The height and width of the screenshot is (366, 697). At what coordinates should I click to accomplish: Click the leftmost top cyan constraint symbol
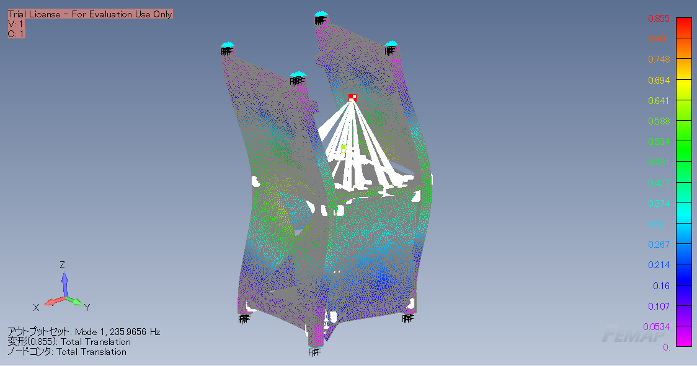(x=227, y=45)
